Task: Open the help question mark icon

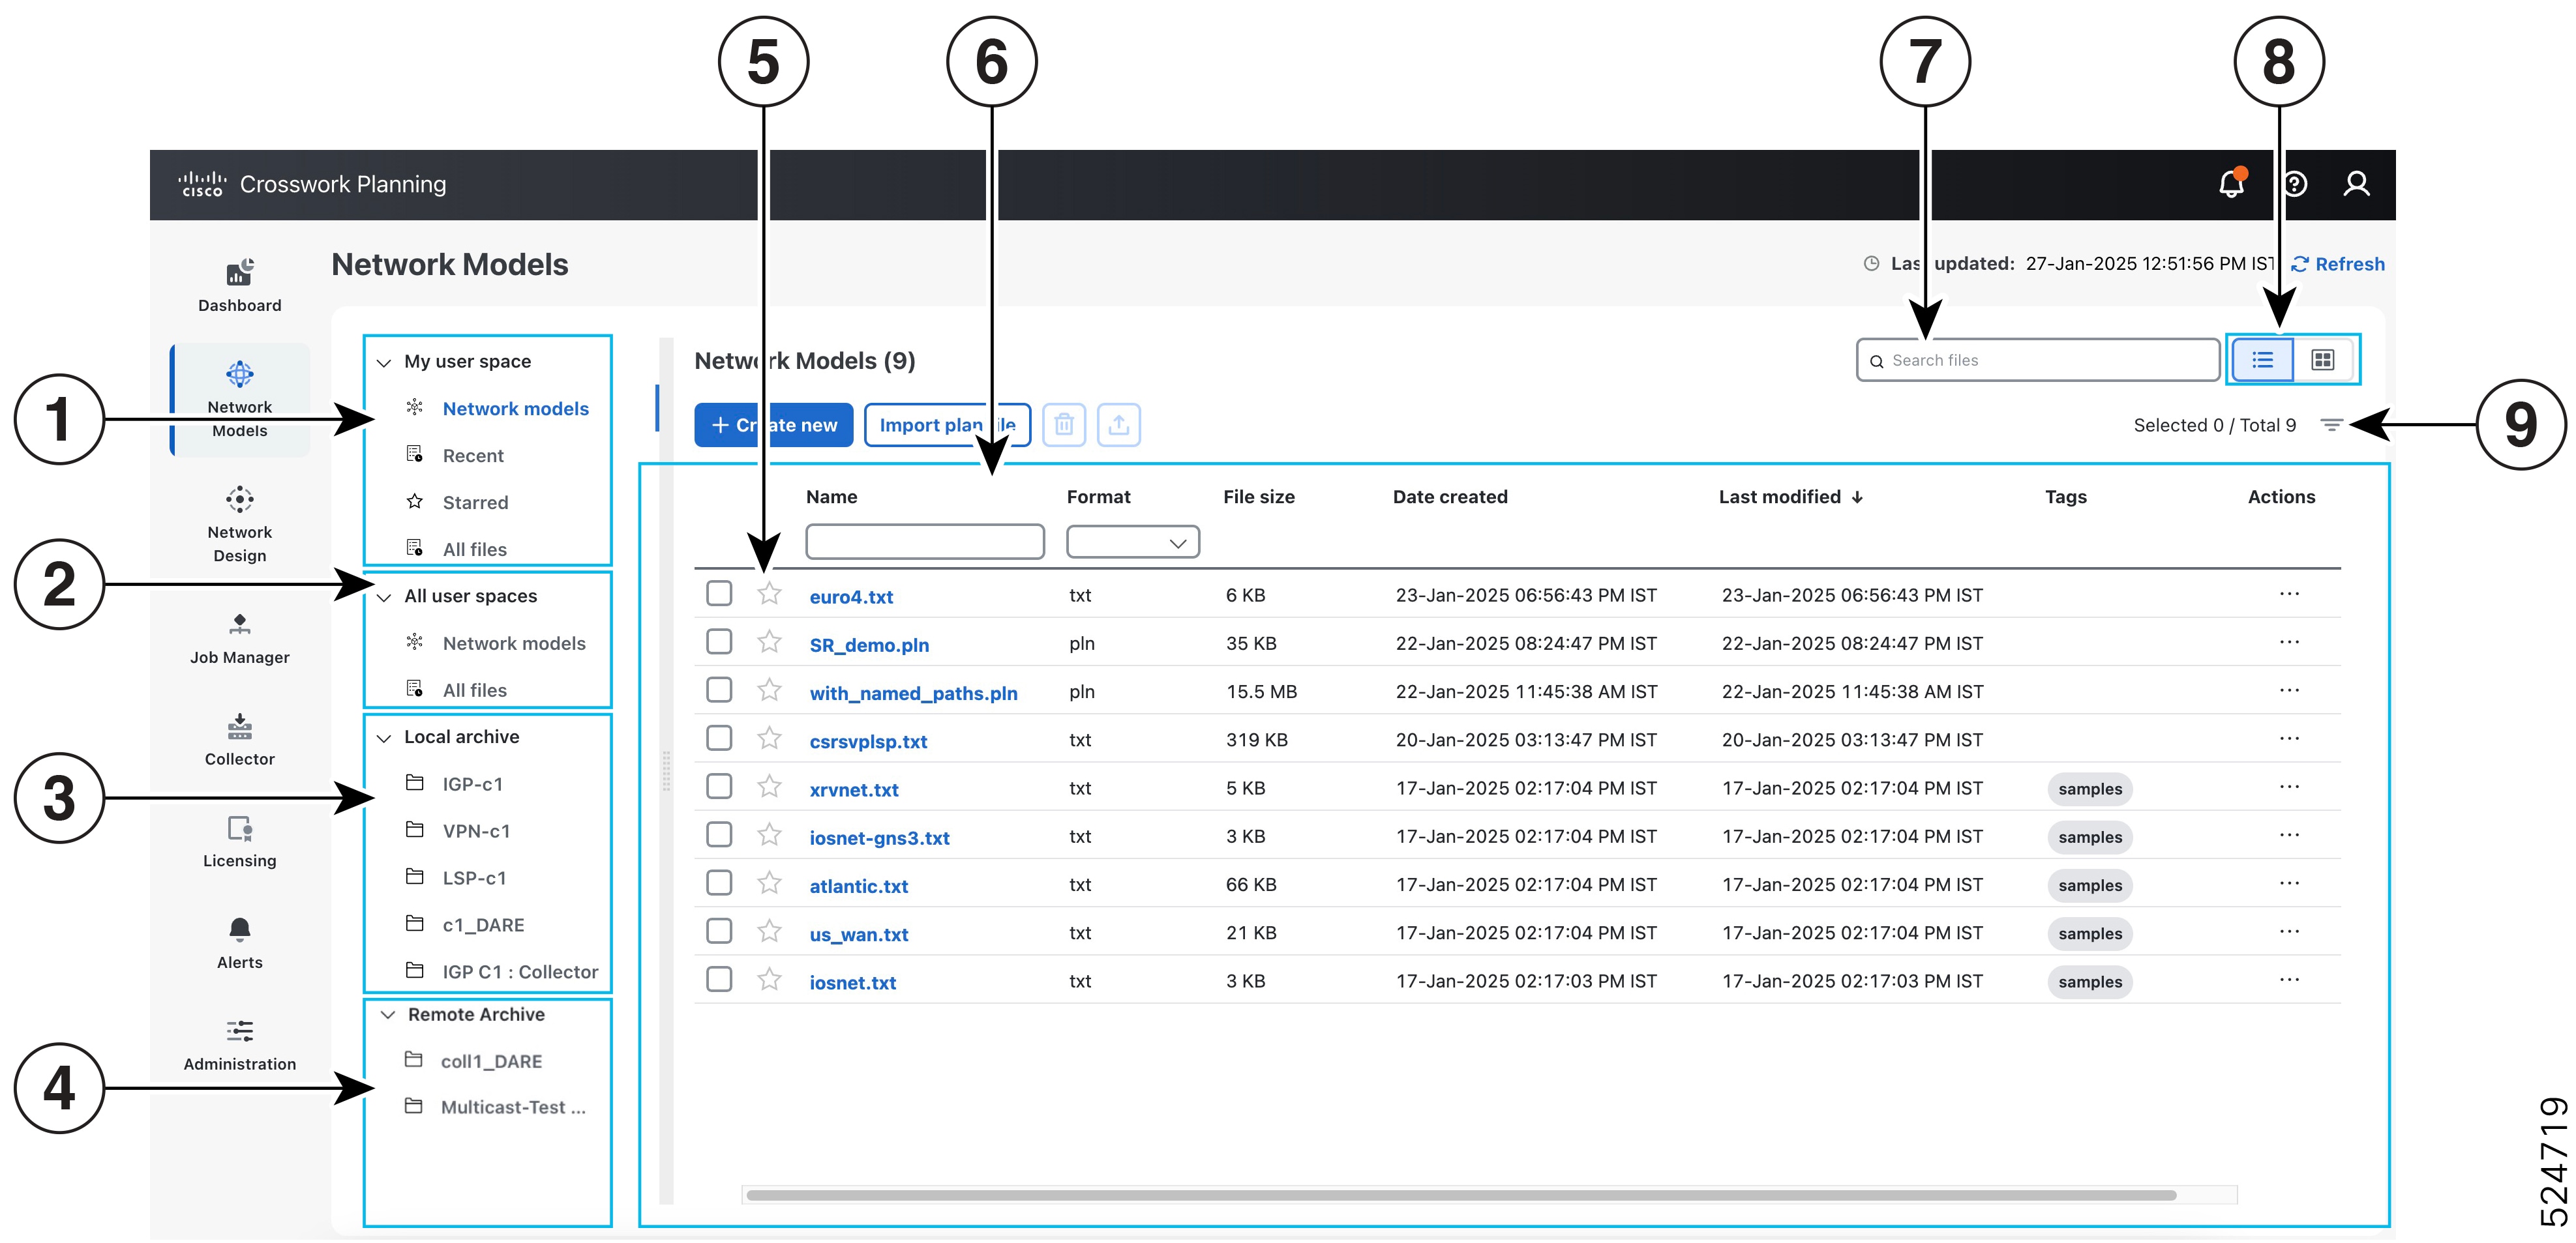Action: click(2296, 184)
